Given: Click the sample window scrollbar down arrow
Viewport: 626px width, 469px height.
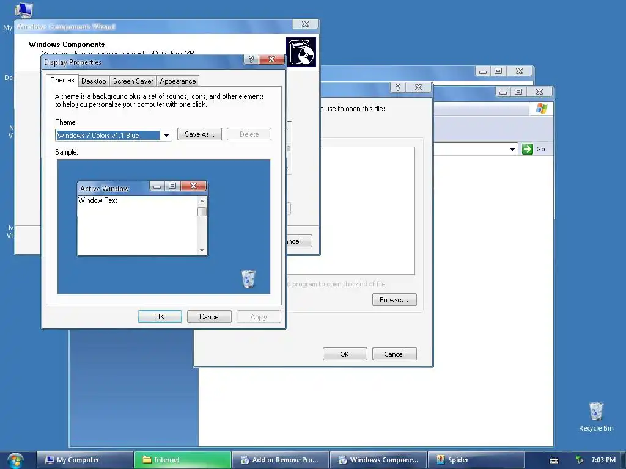Looking at the screenshot, I should point(202,250).
